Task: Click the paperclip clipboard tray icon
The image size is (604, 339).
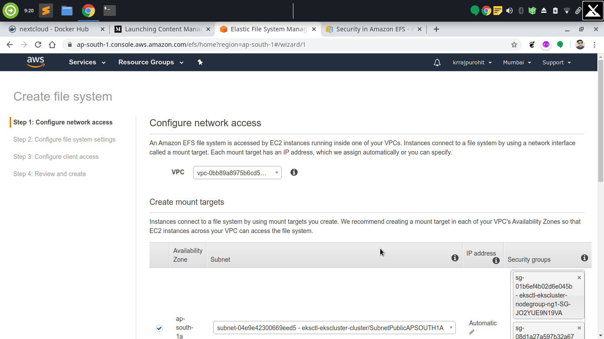Action: (578, 11)
